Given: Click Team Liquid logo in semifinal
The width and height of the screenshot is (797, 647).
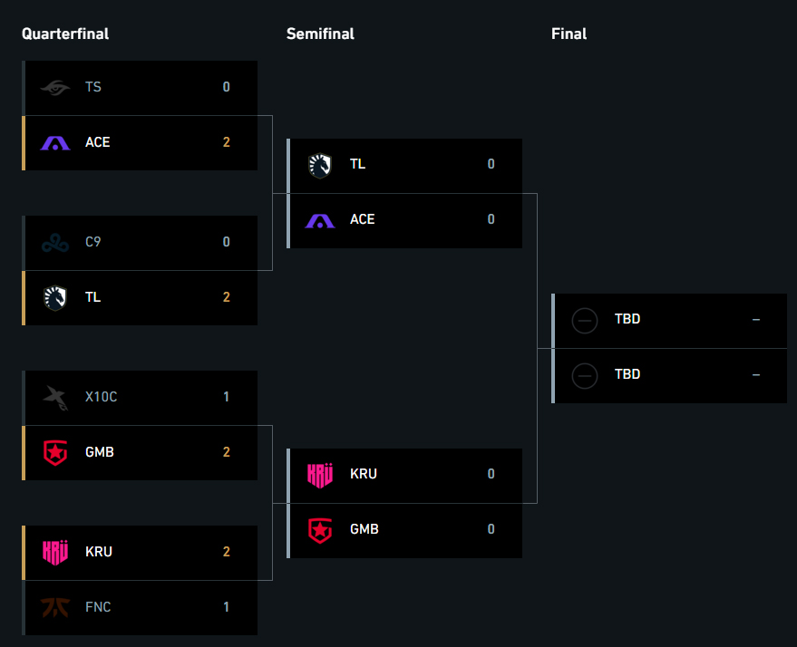Looking at the screenshot, I should 320,166.
